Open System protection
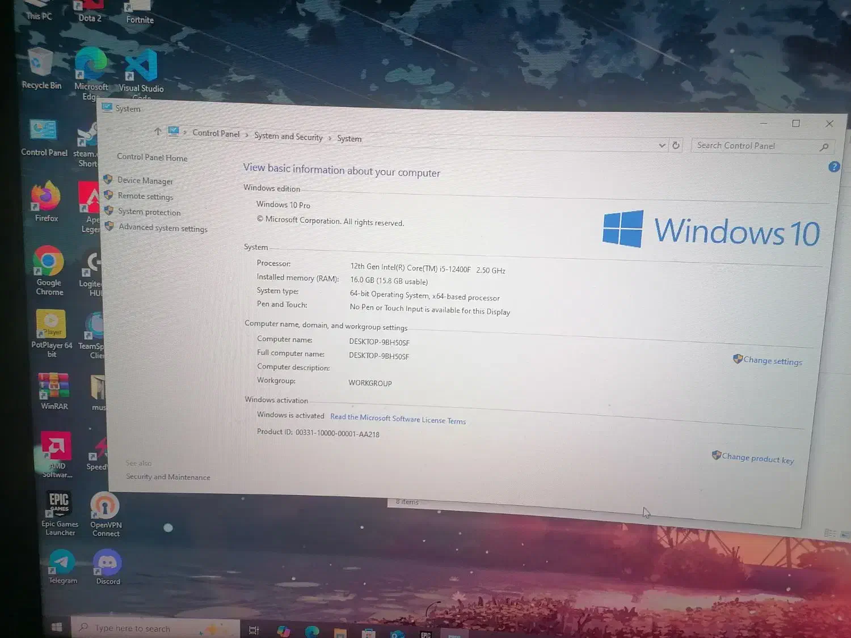Viewport: 851px width, 638px height. 149,212
